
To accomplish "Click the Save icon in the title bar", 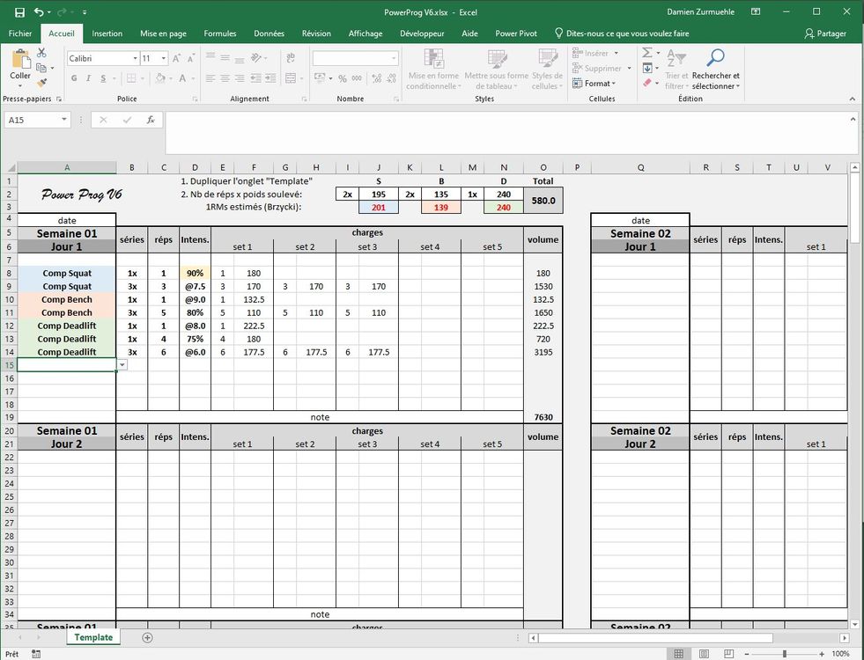I will click(20, 12).
